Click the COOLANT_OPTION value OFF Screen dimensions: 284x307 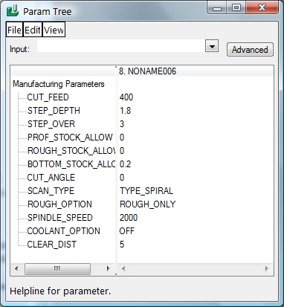click(x=127, y=231)
